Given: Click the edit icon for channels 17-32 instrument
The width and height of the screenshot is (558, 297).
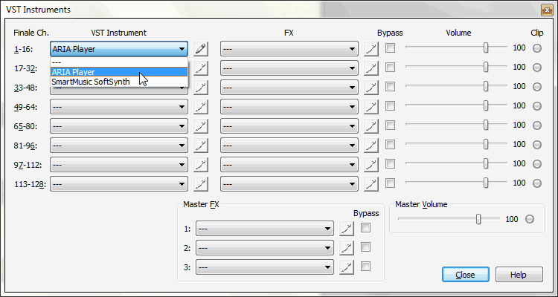Looking at the screenshot, I should 200,68.
